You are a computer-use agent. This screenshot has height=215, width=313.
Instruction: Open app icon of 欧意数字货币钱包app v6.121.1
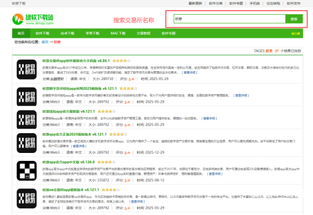pos(27,96)
